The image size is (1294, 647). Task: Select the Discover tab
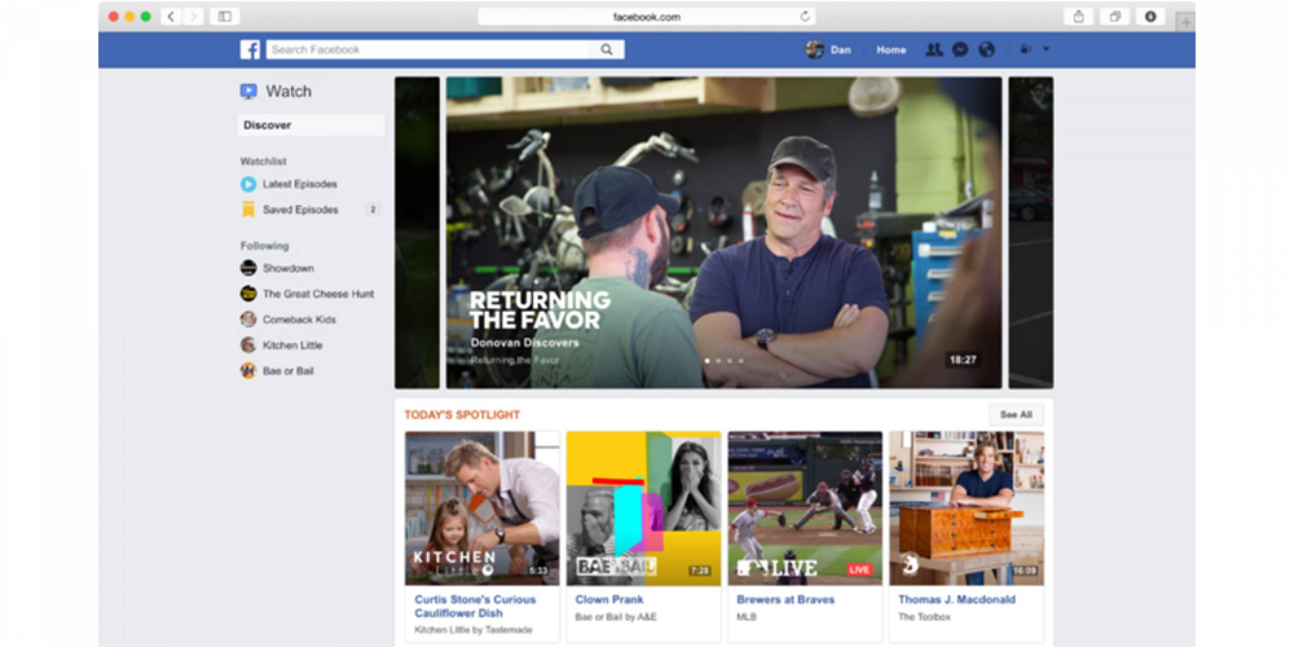click(x=311, y=125)
